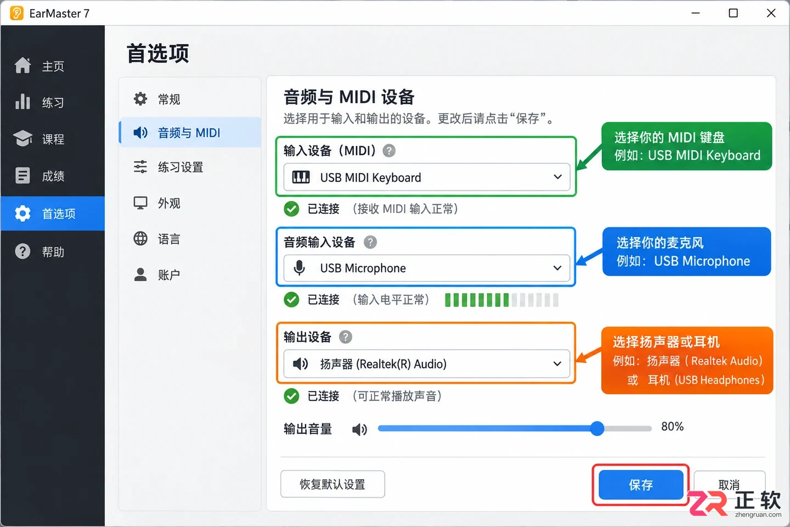Switch to 练习设置 preferences tab

tap(190, 167)
